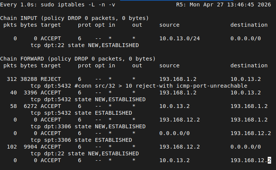Screen dimensions: 276x170
Task: Click the 'tcp spt:5432 state ESTABLISHED' line
Action: pyautogui.click(x=81, y=113)
